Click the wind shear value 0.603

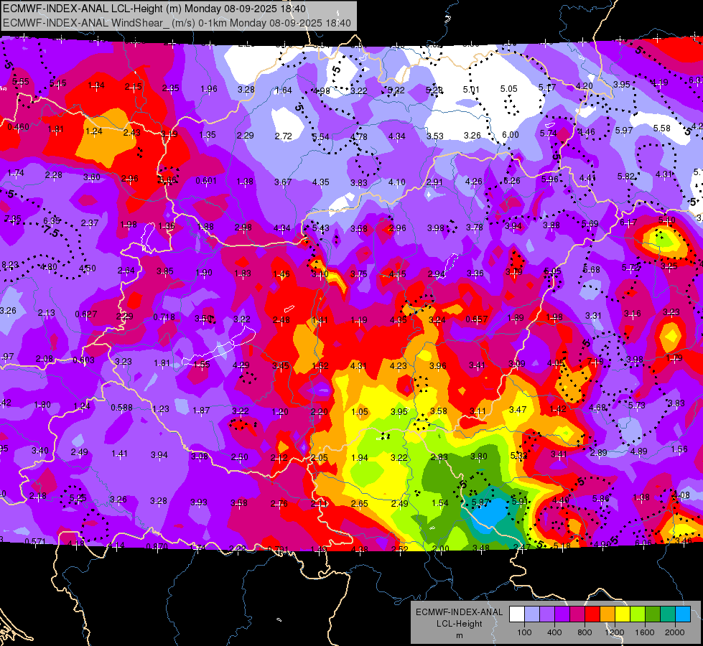click(83, 360)
